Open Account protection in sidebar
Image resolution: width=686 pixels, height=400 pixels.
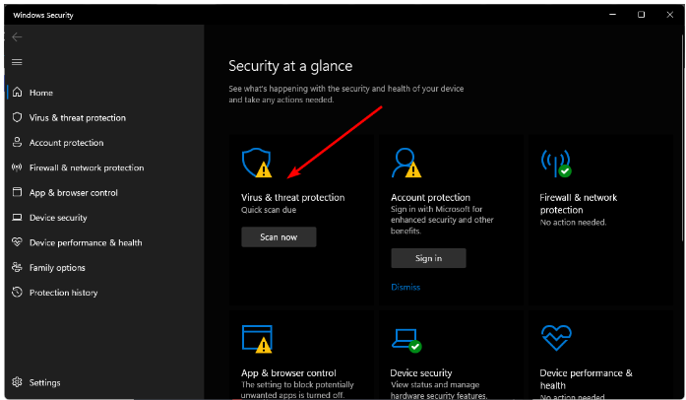coord(67,143)
